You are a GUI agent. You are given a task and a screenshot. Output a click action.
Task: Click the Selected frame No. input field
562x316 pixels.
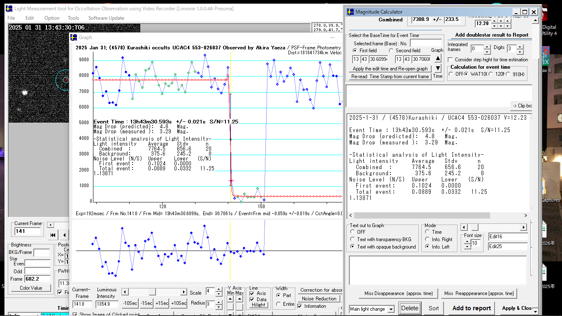[425, 43]
